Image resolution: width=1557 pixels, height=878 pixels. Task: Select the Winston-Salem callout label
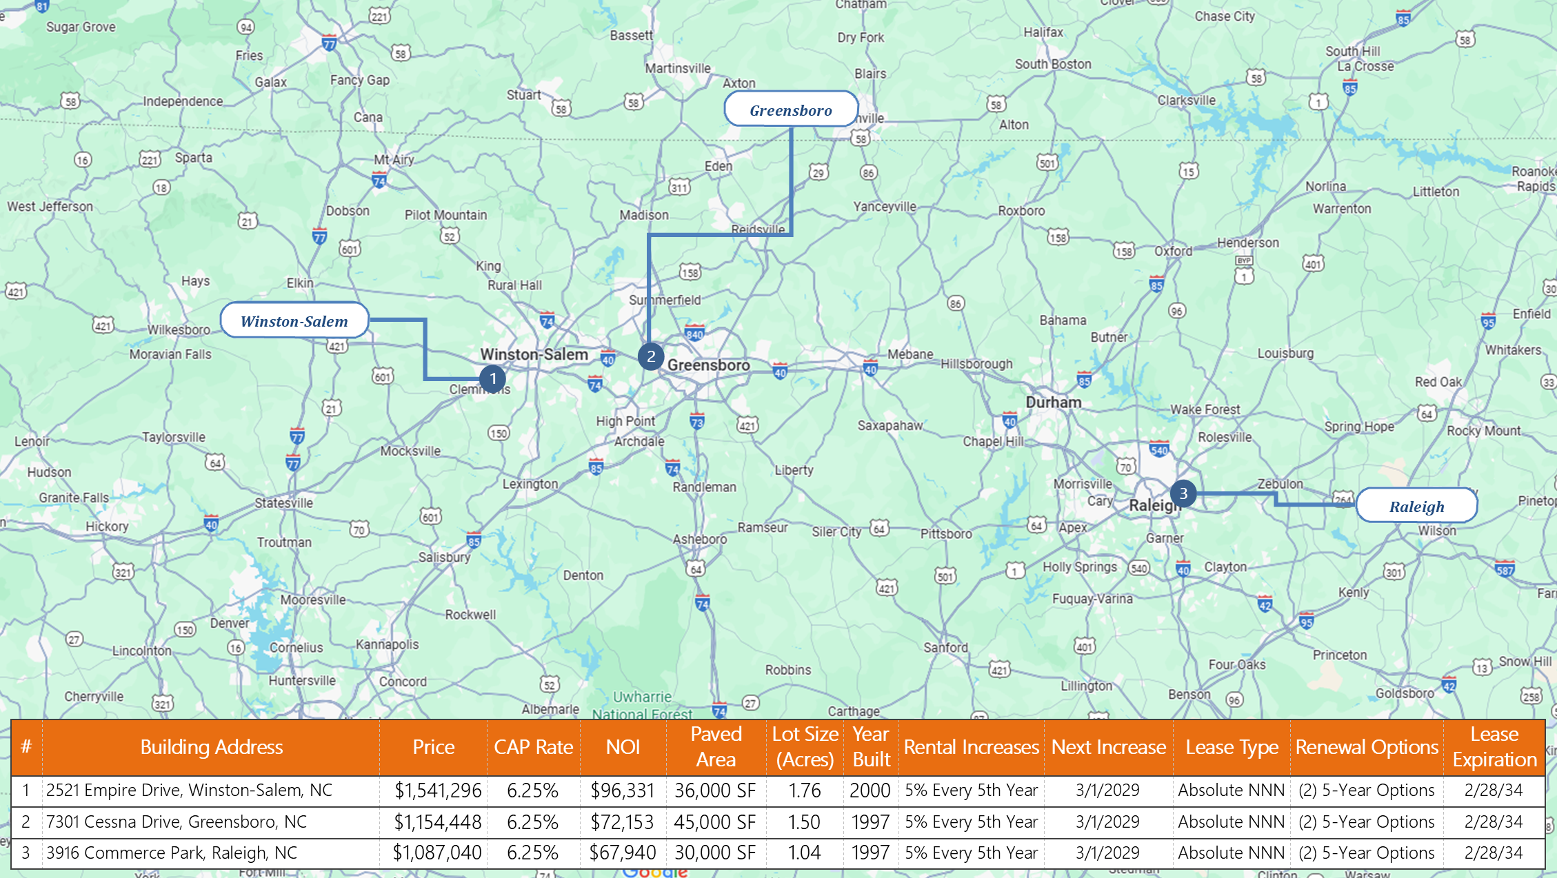(294, 320)
